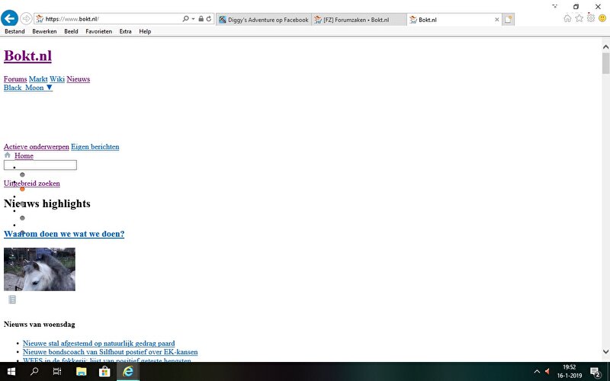Click the Home breadcrumb link
The height and width of the screenshot is (381, 610).
coord(24,155)
